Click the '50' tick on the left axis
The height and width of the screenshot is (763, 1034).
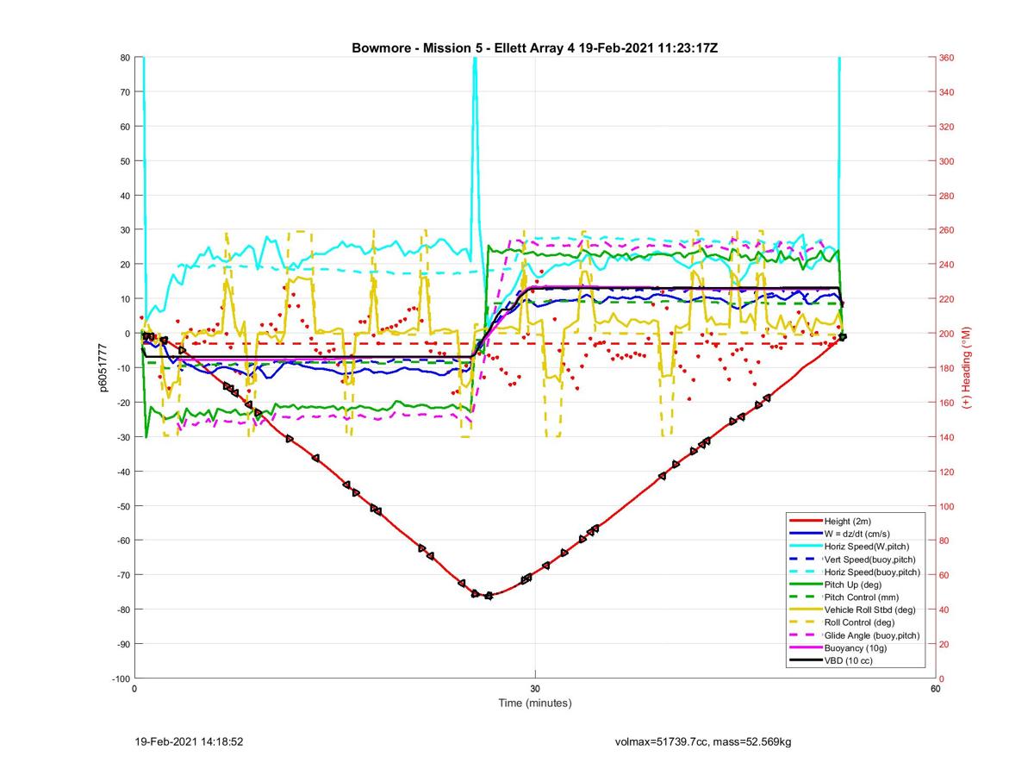click(125, 161)
